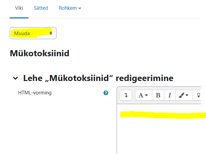
Task: Click the Muuda dropdown up-down arrows
Action: click(51, 33)
